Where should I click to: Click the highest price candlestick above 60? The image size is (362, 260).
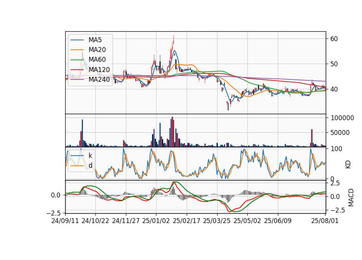point(173,40)
